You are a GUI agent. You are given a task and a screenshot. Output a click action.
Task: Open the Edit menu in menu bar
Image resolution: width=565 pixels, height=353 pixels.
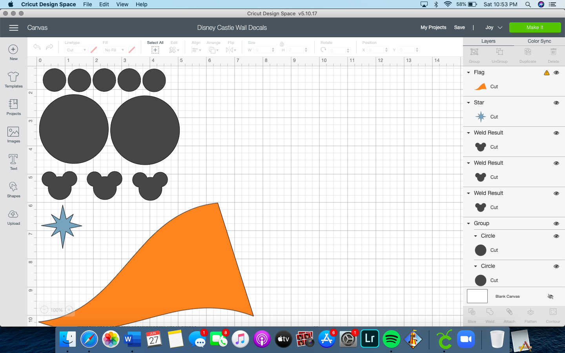tap(104, 4)
